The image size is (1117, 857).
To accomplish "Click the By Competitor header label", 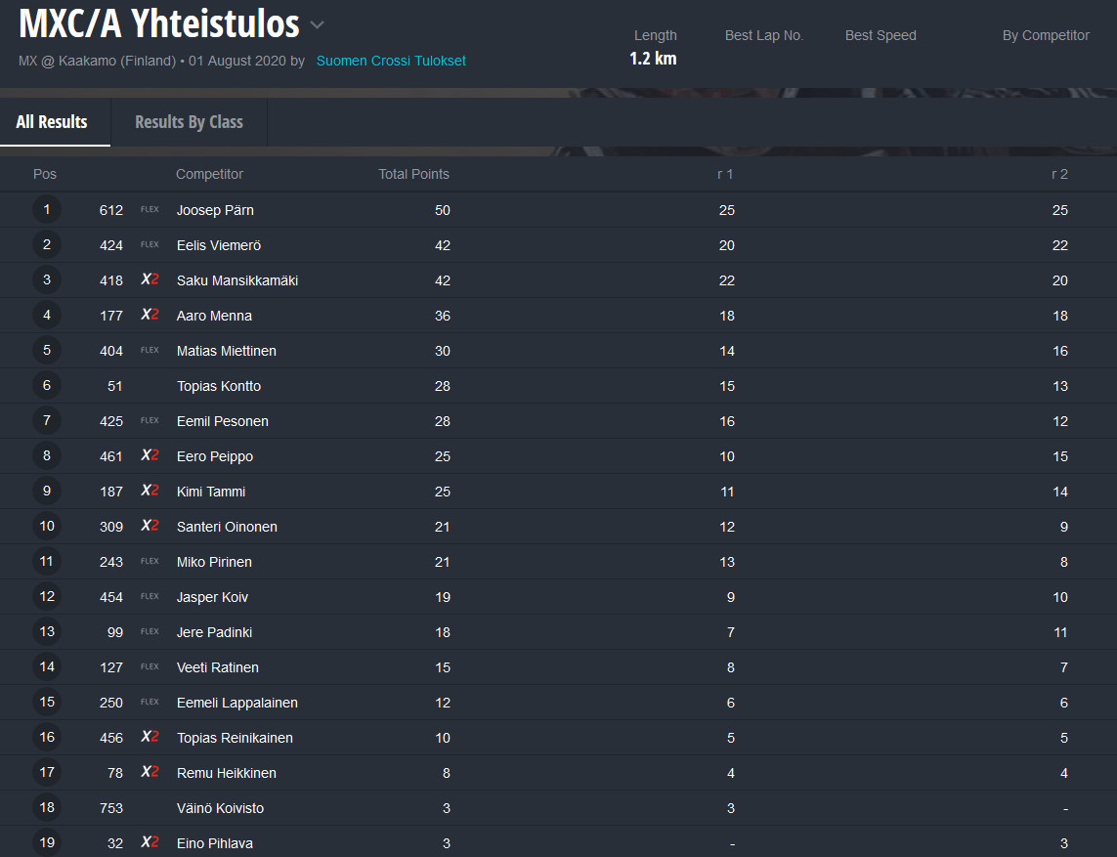I will click(1046, 35).
